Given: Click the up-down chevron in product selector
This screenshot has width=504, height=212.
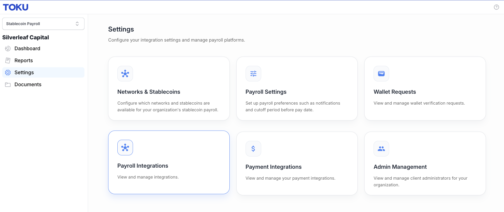Looking at the screenshot, I should pos(77,24).
